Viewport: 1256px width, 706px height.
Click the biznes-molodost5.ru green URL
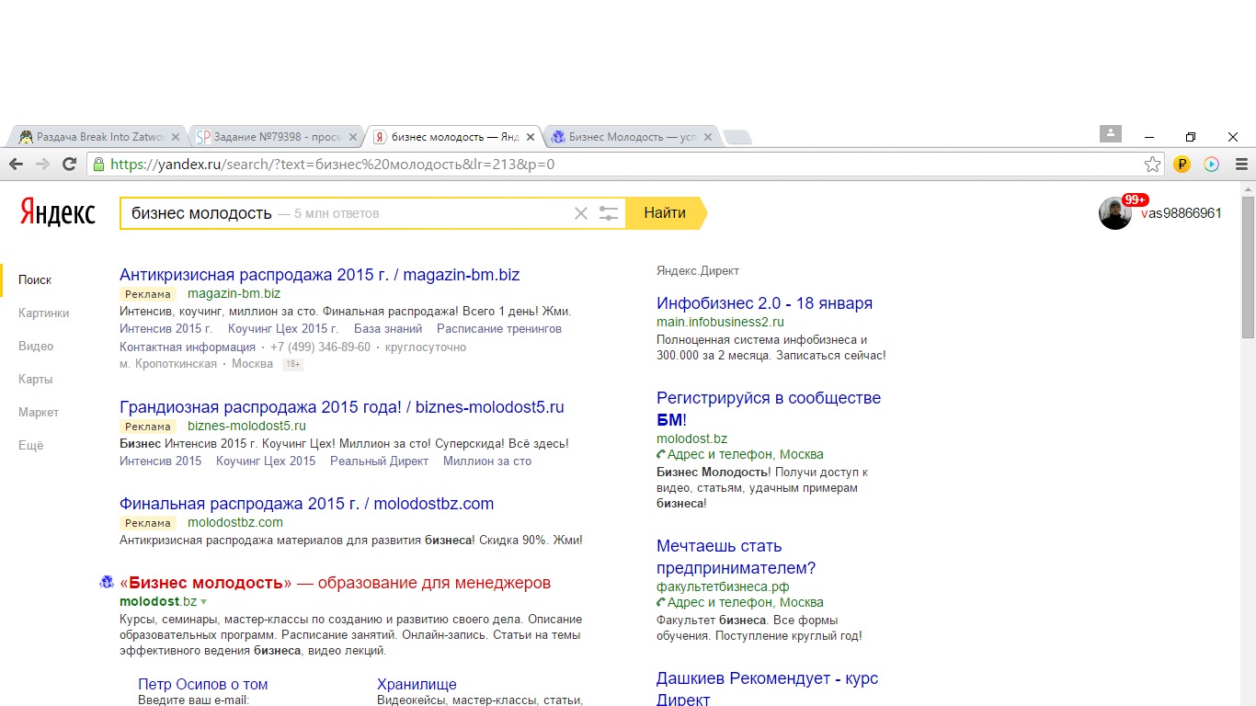[247, 427]
